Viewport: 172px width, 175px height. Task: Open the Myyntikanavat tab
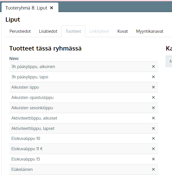point(150,31)
